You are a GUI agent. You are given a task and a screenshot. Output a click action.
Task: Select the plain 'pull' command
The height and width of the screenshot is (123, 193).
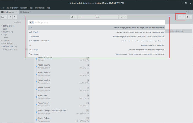[x=96, y=28]
